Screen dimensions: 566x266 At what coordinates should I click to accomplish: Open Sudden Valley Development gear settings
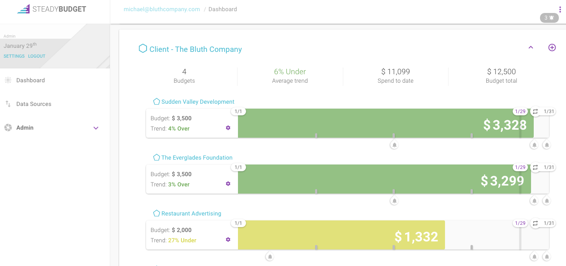click(x=228, y=128)
